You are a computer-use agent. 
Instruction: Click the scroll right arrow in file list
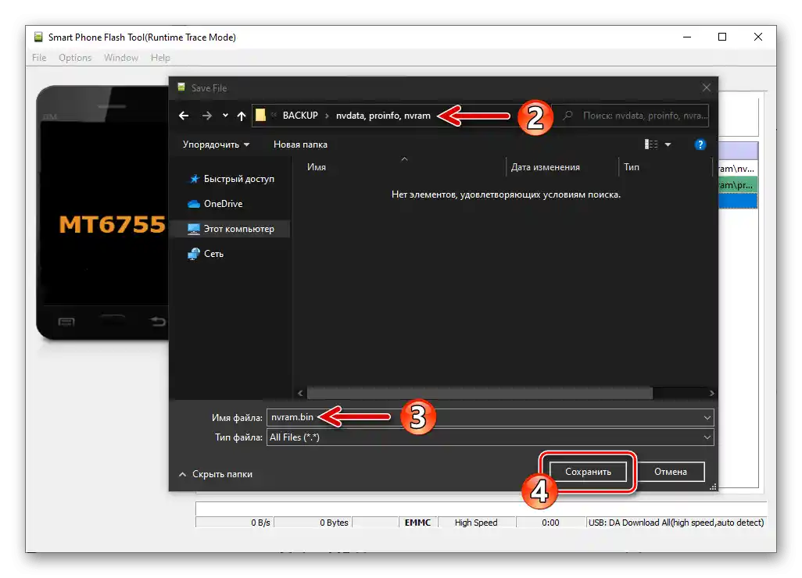tap(711, 393)
